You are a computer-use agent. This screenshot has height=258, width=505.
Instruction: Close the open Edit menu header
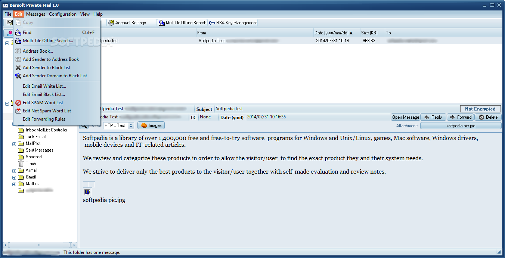click(x=19, y=14)
